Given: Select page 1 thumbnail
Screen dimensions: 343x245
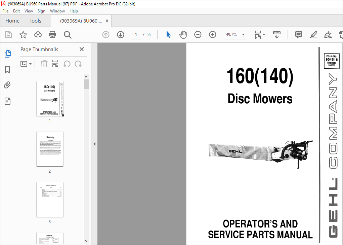Looking at the screenshot, I should [x=50, y=98].
